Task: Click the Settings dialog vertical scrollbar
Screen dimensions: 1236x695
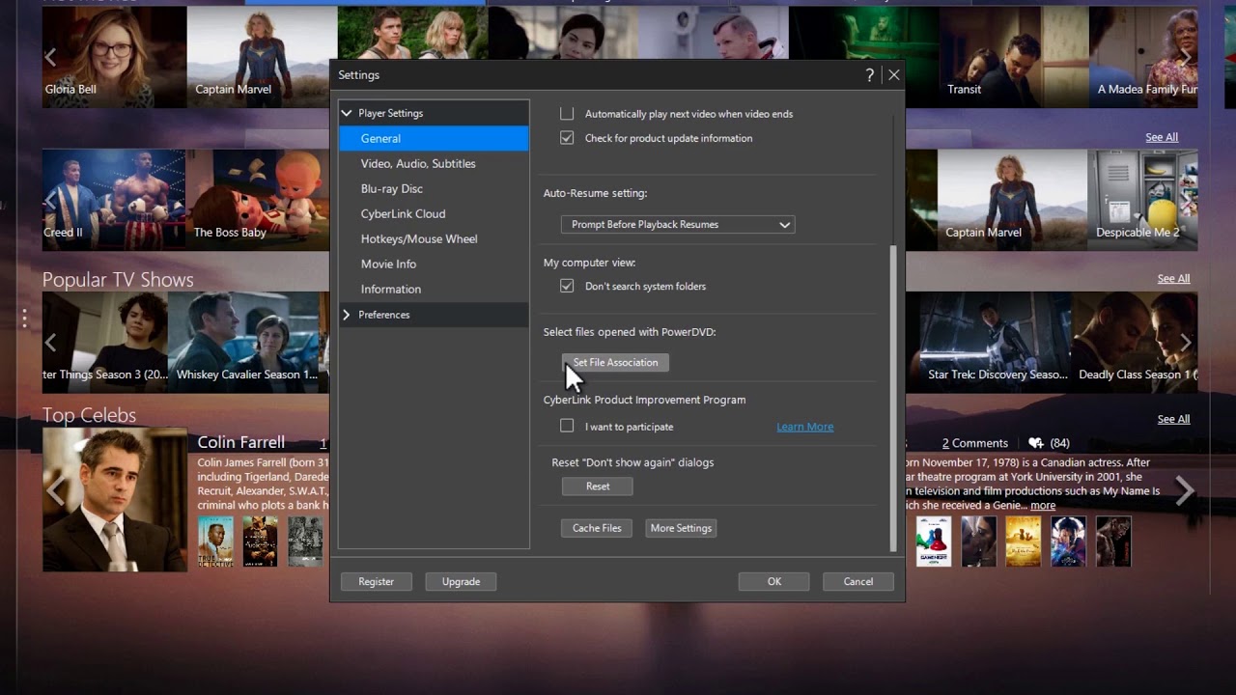Action: (893, 398)
